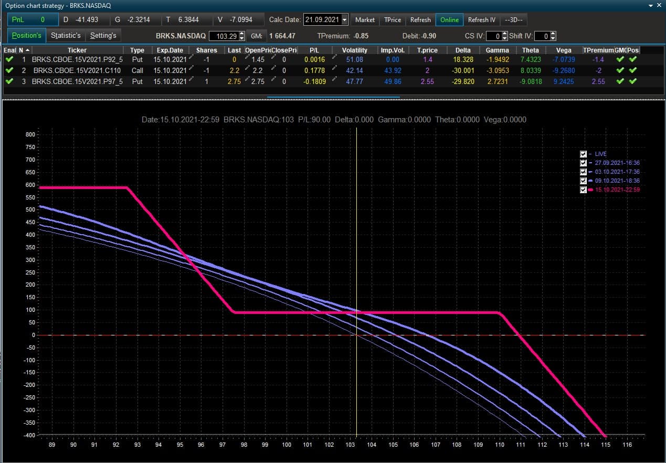Open the Setting's tab

(103, 35)
